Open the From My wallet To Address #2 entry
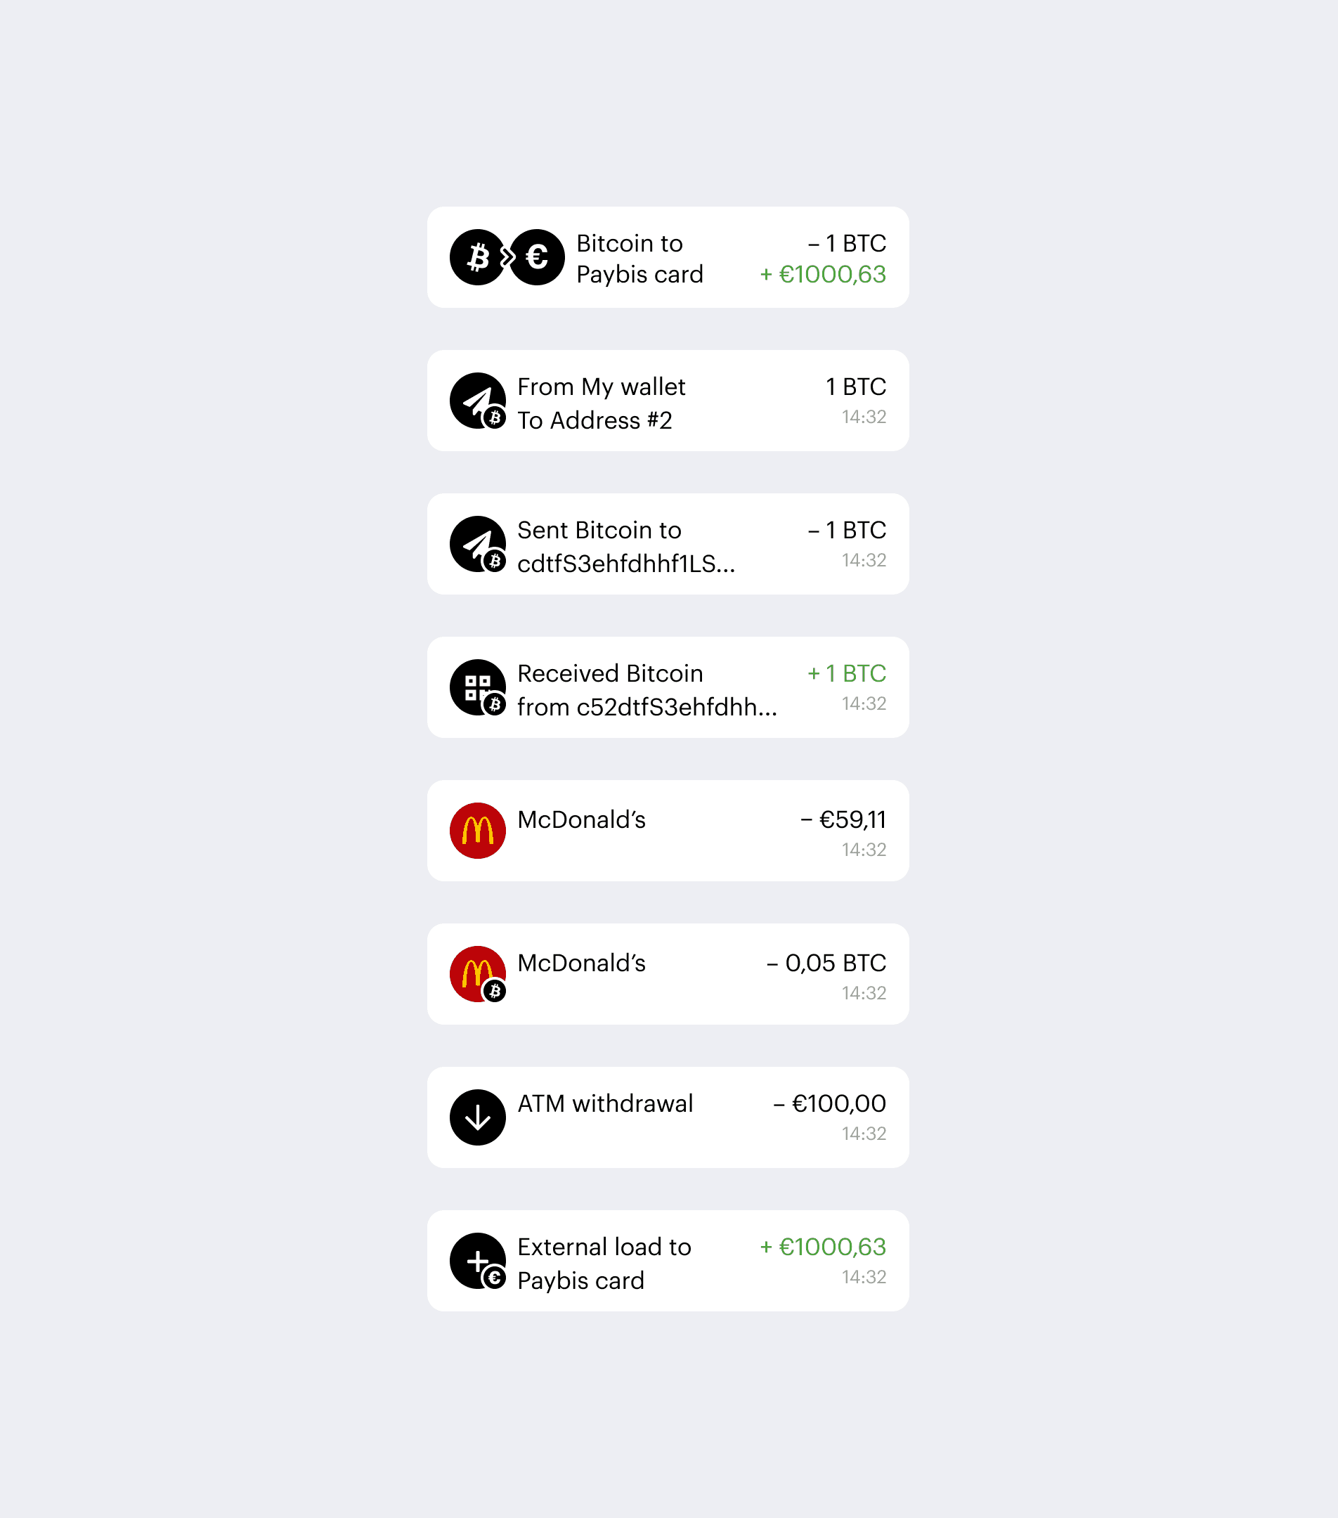The width and height of the screenshot is (1338, 1518). click(668, 401)
